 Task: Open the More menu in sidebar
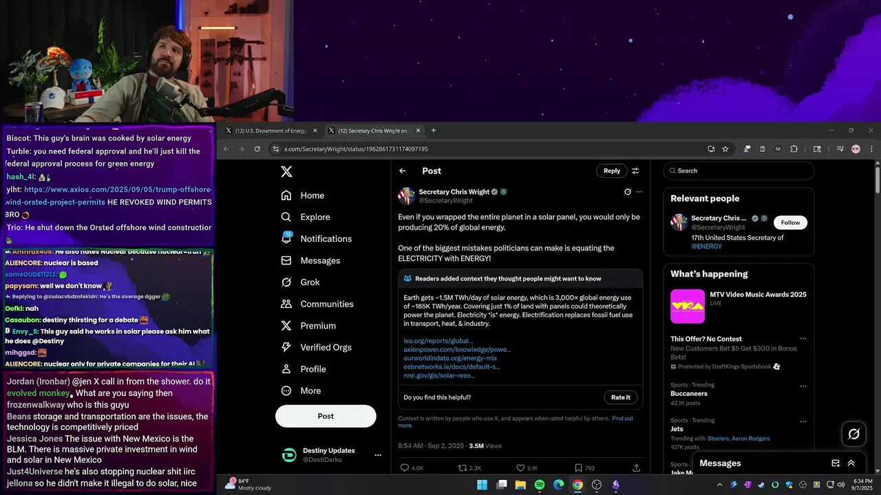coord(301,390)
